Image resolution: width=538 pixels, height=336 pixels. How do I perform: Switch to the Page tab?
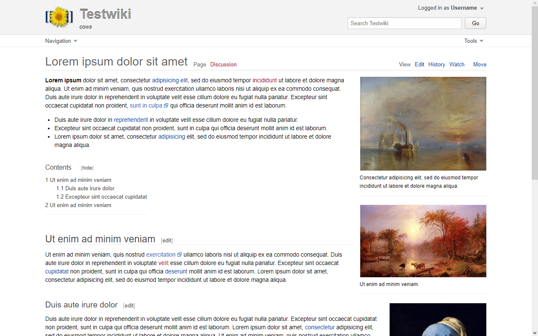(200, 64)
